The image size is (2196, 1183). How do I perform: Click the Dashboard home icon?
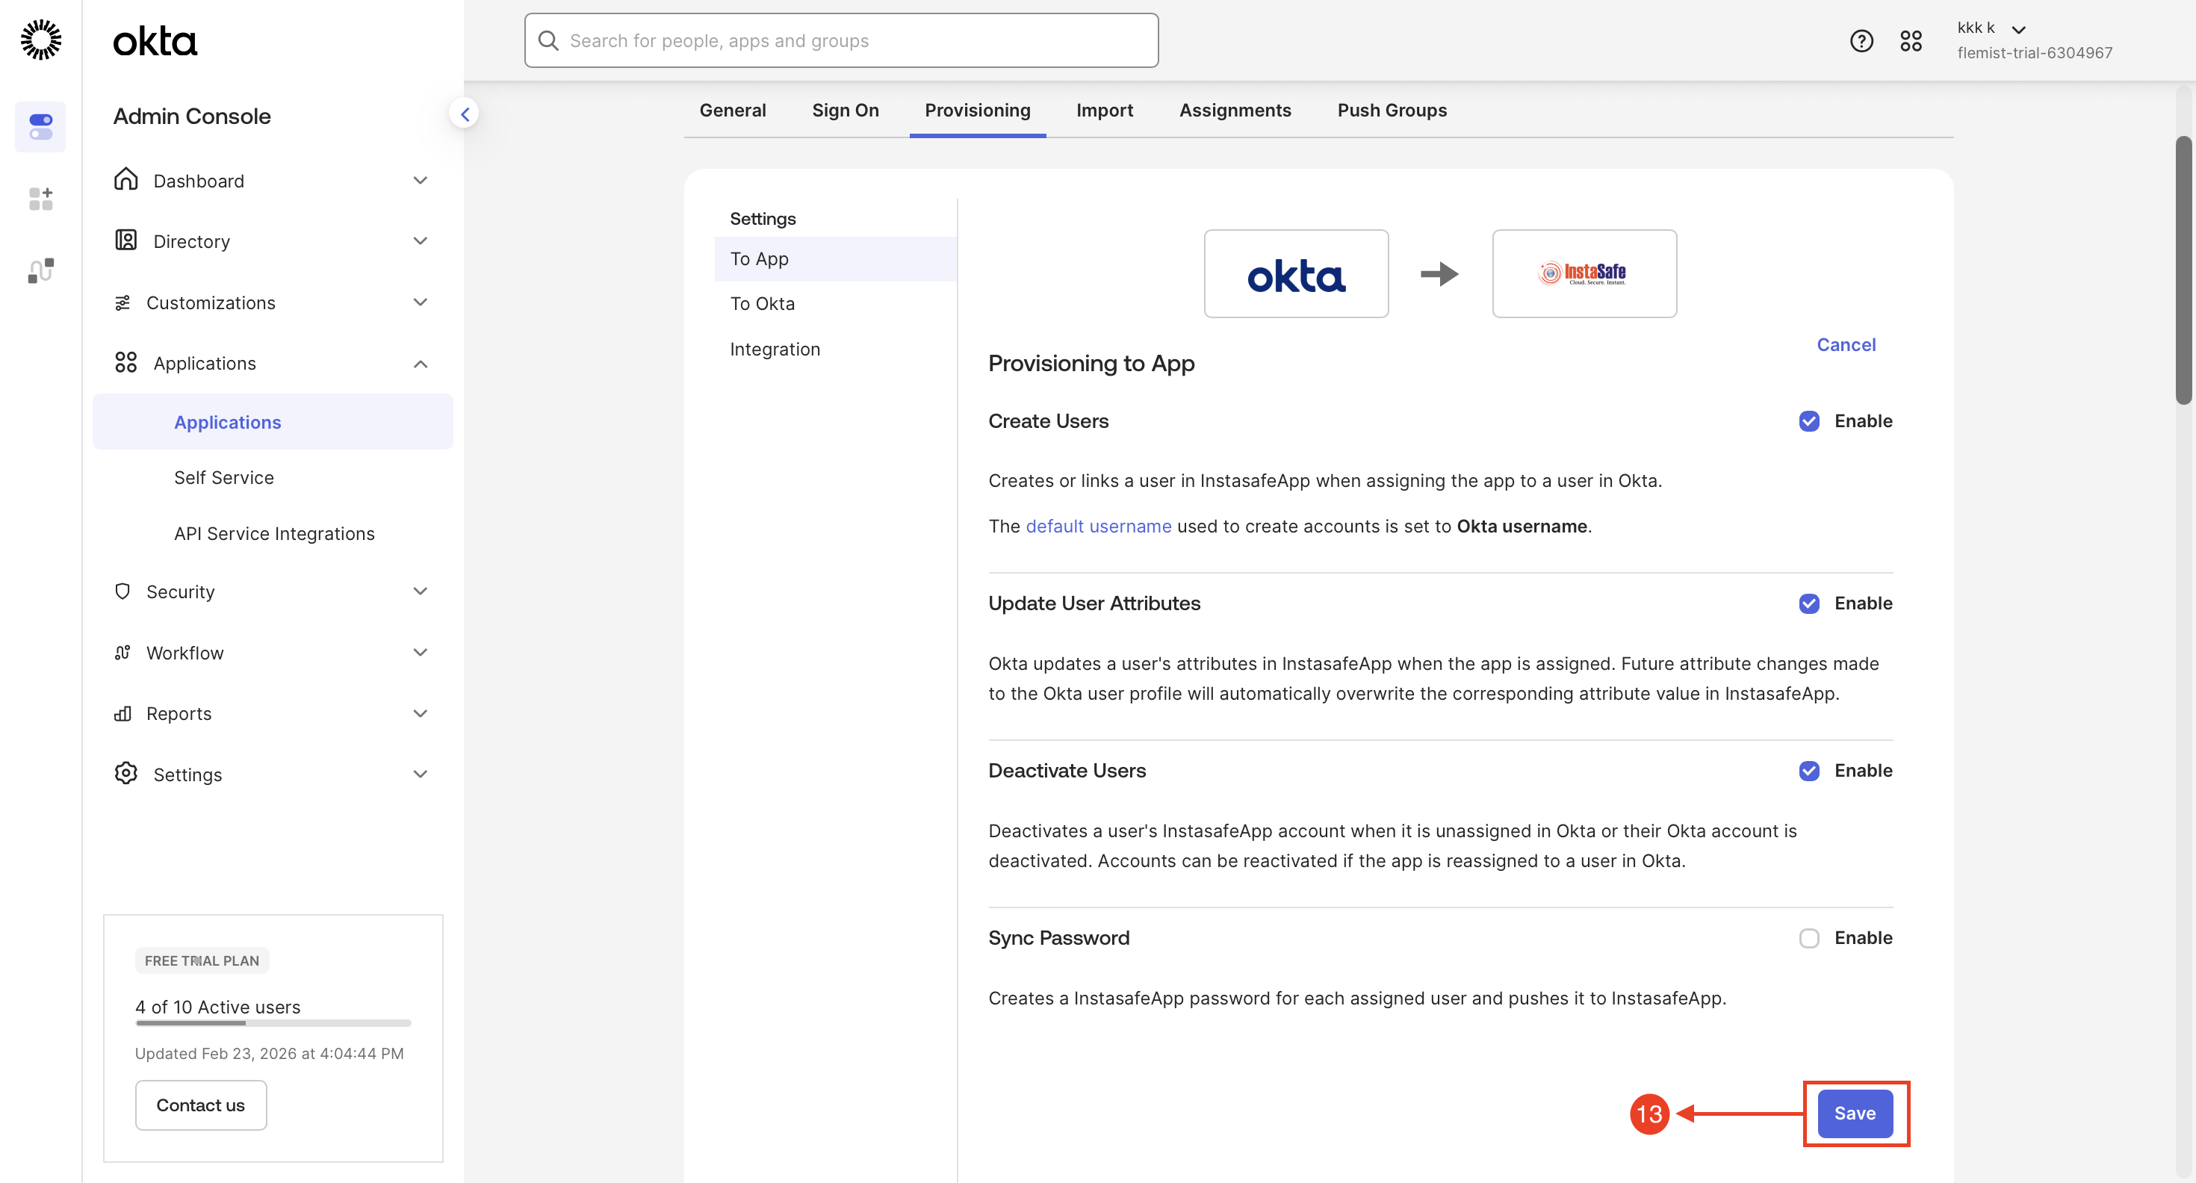tap(126, 180)
